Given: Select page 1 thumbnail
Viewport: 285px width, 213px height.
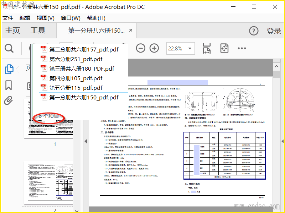Looking at the screenshot, I should click(49, 119).
